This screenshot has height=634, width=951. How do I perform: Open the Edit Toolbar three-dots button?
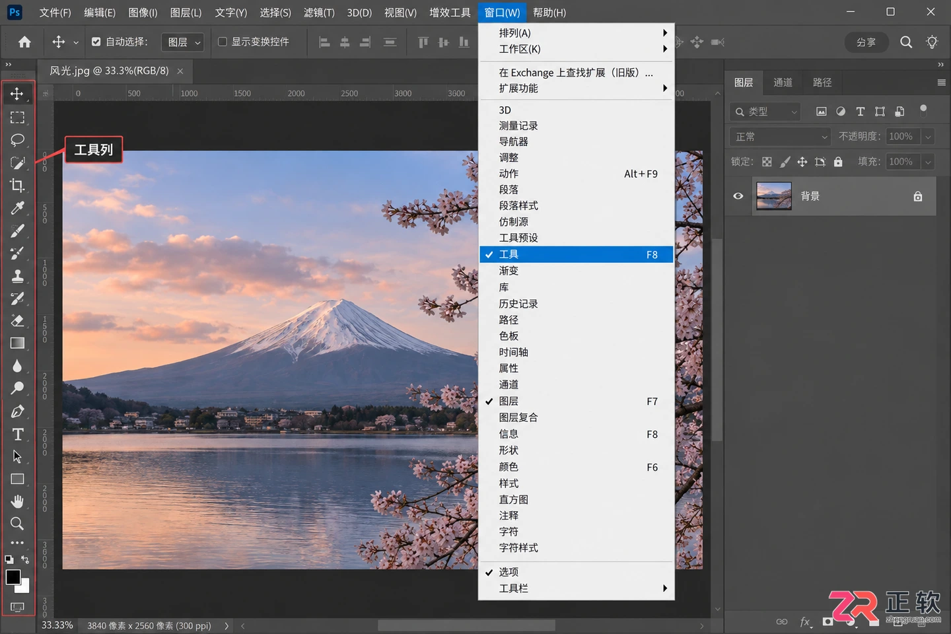point(17,543)
